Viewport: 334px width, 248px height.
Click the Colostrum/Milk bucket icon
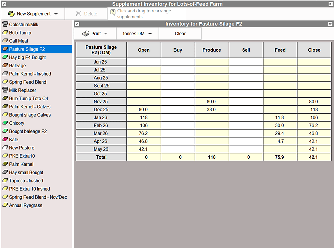pyautogui.click(x=5, y=24)
